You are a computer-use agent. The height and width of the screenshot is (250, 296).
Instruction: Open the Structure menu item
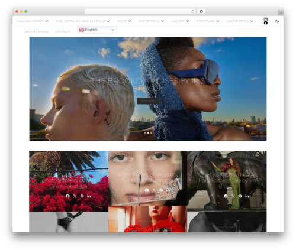click(x=205, y=21)
